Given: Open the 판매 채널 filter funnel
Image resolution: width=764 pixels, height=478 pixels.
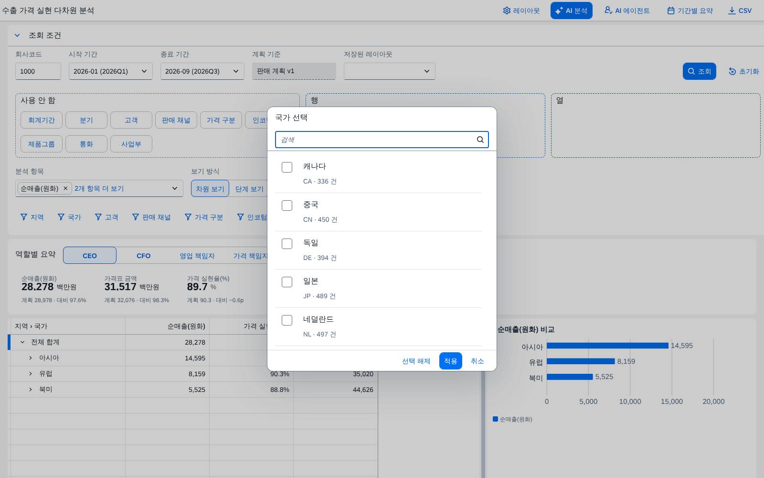Looking at the screenshot, I should point(135,217).
